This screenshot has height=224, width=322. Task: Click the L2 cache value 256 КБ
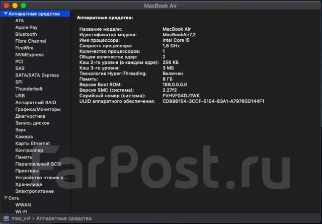pos(171,62)
